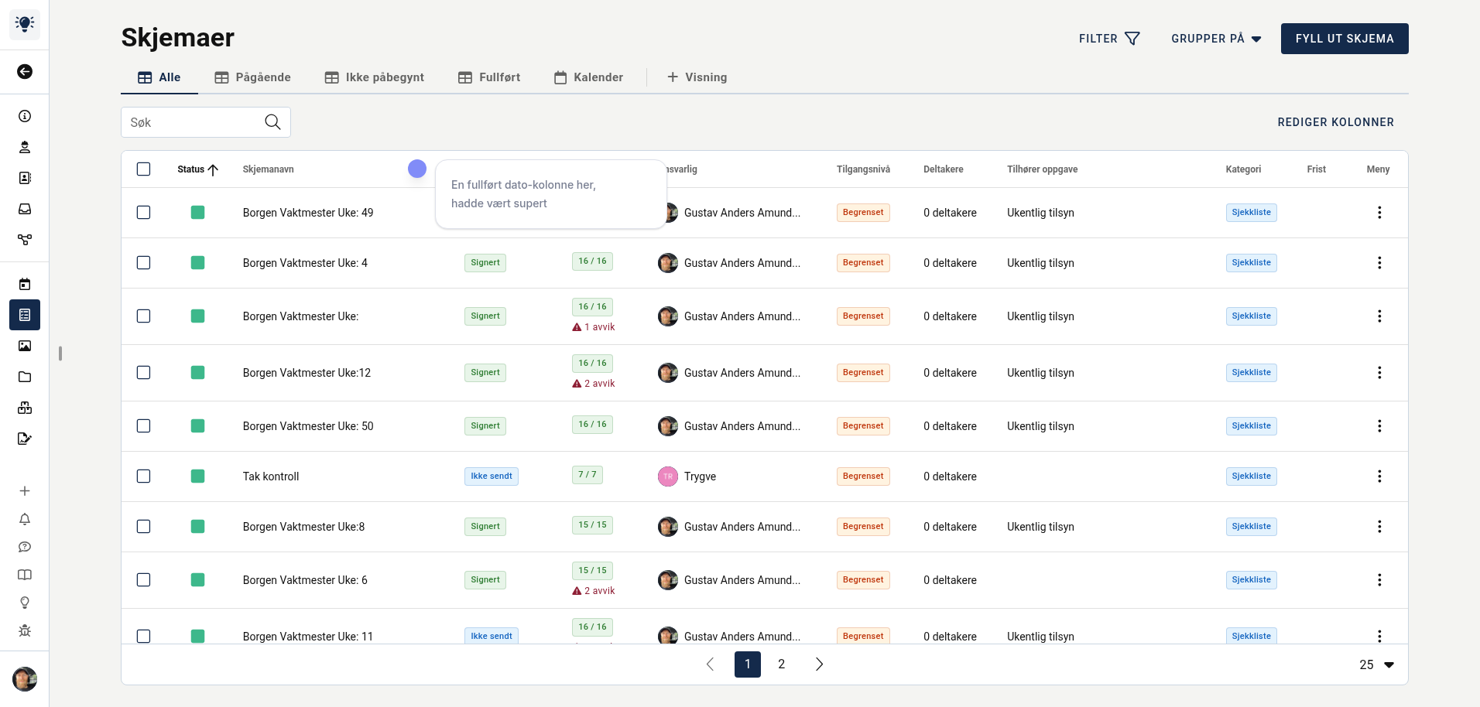Open the notifications bell icon
Viewport: 1480px width, 707px height.
point(25,519)
